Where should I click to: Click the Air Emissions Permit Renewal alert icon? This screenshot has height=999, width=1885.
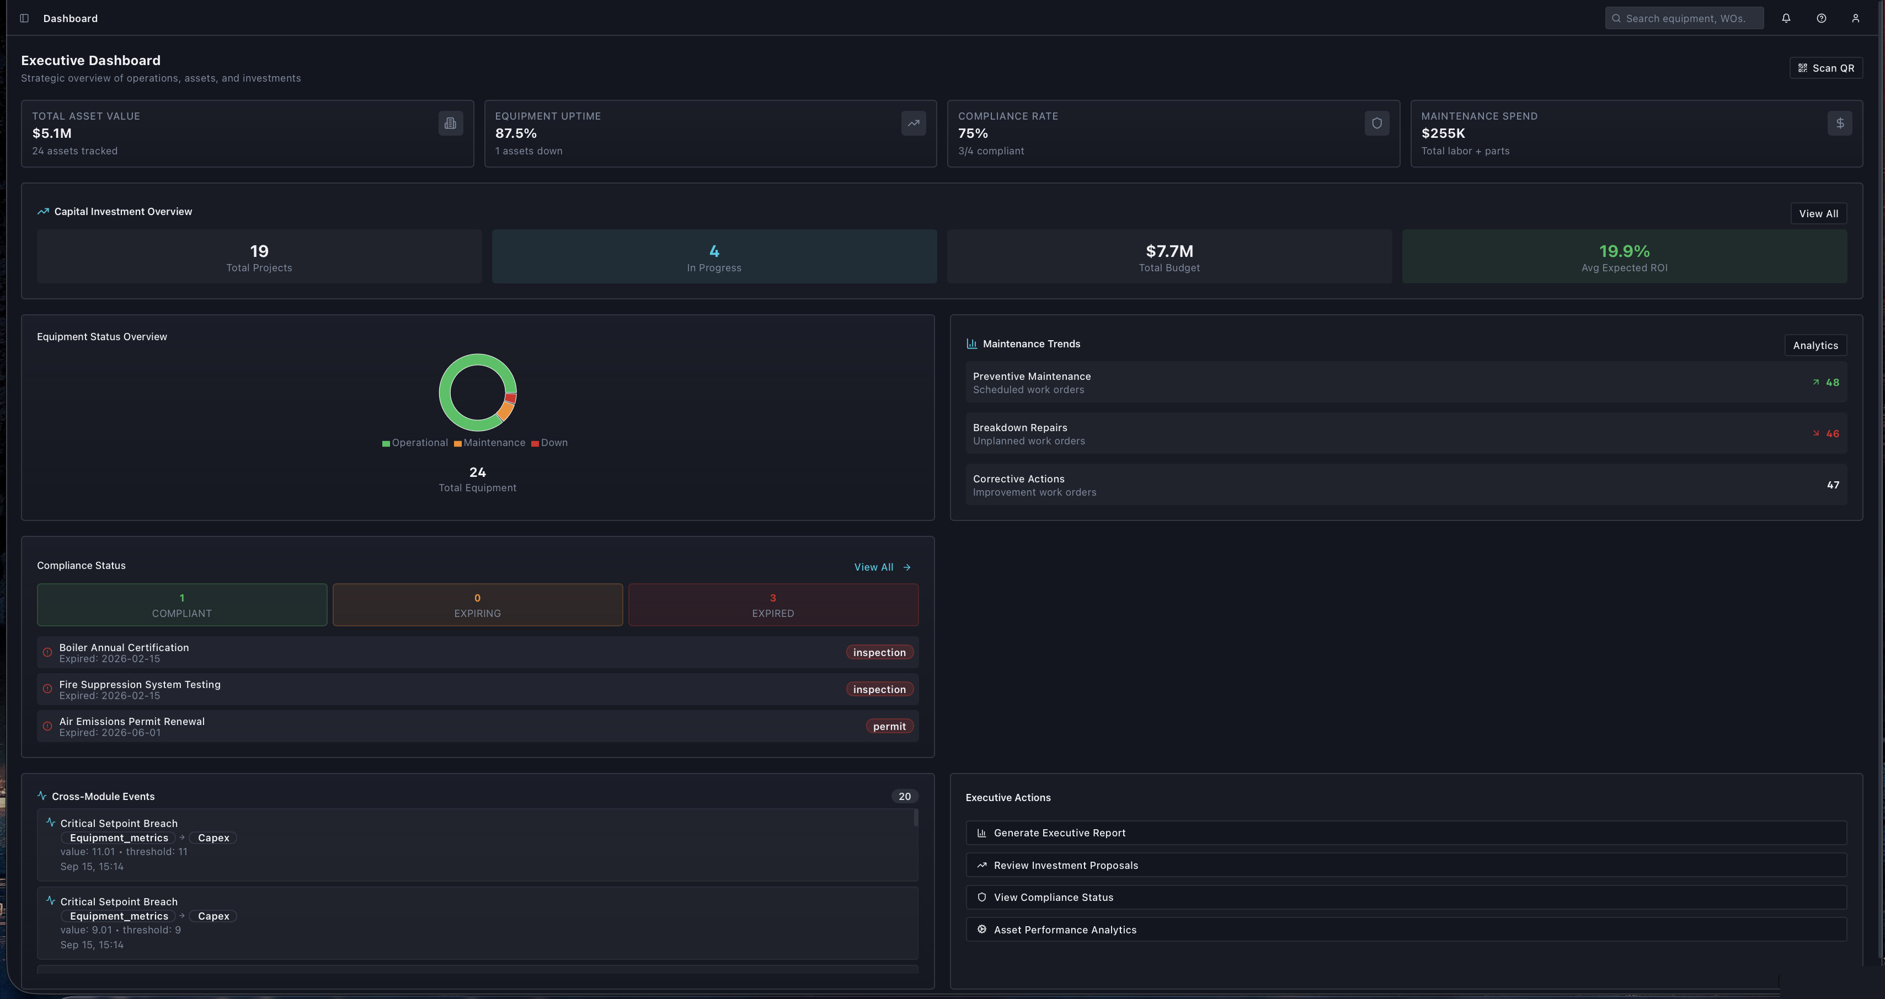(47, 726)
